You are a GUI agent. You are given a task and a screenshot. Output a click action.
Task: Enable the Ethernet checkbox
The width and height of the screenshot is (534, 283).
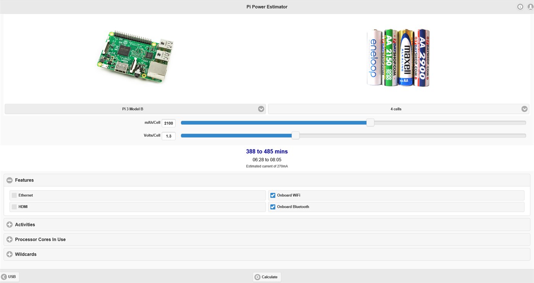tap(14, 195)
